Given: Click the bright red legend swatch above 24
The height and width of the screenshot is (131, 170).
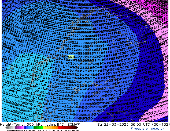Looking at the screenshot, I should point(59,128).
